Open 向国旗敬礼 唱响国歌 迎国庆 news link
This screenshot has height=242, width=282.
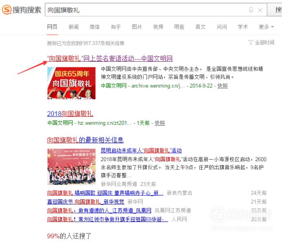tap(105, 193)
